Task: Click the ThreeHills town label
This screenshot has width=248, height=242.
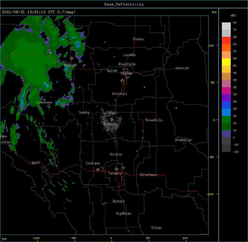Action: (x=154, y=120)
